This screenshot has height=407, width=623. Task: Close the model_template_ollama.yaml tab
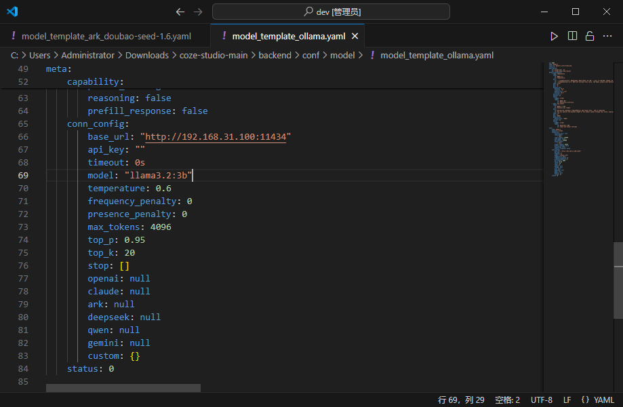point(354,36)
